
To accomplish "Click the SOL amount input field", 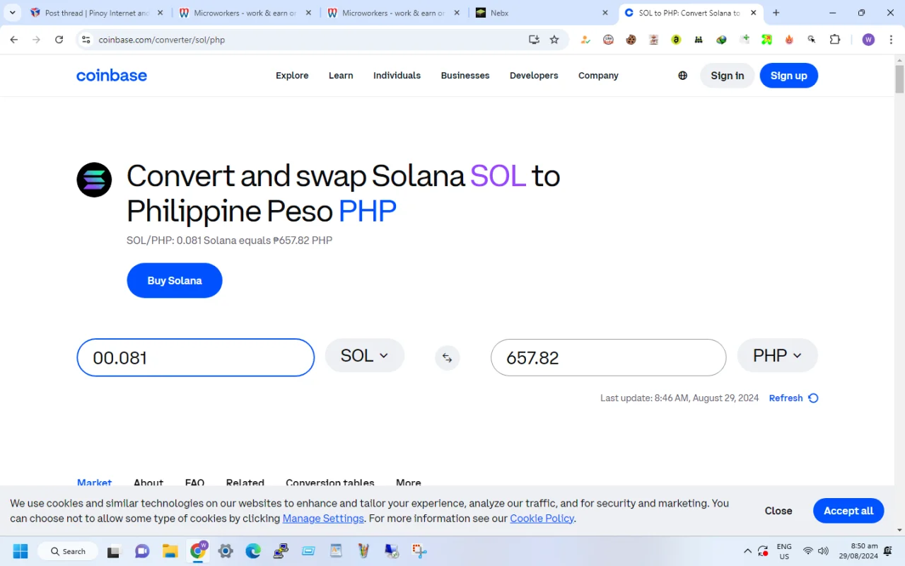I will click(196, 357).
